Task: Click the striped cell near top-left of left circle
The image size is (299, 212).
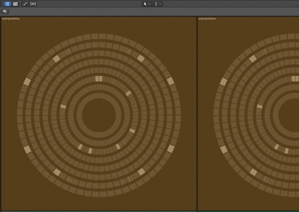Action: tap(67, 52)
